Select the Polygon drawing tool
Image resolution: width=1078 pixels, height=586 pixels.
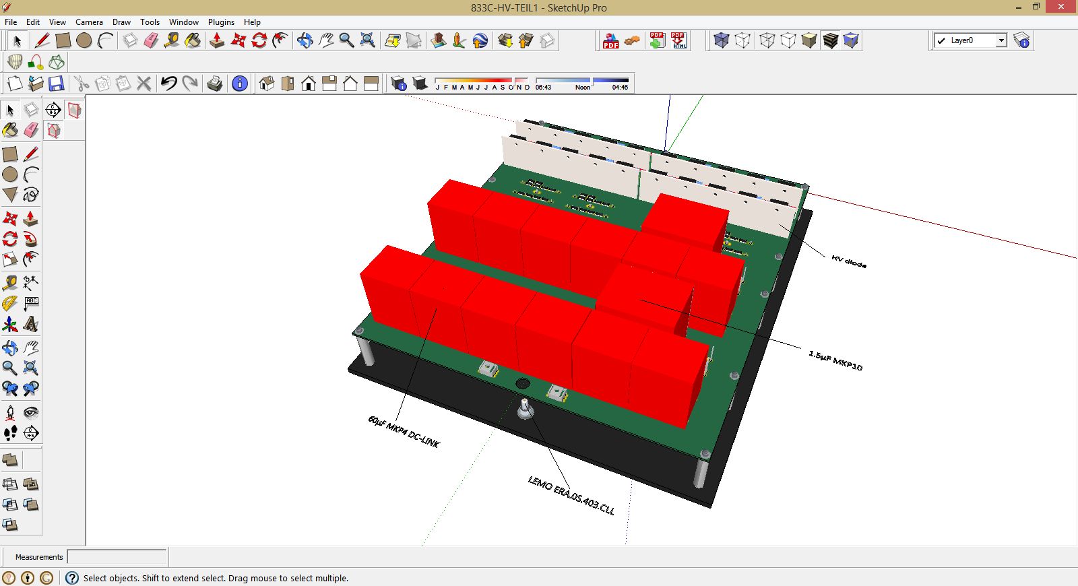click(10, 195)
